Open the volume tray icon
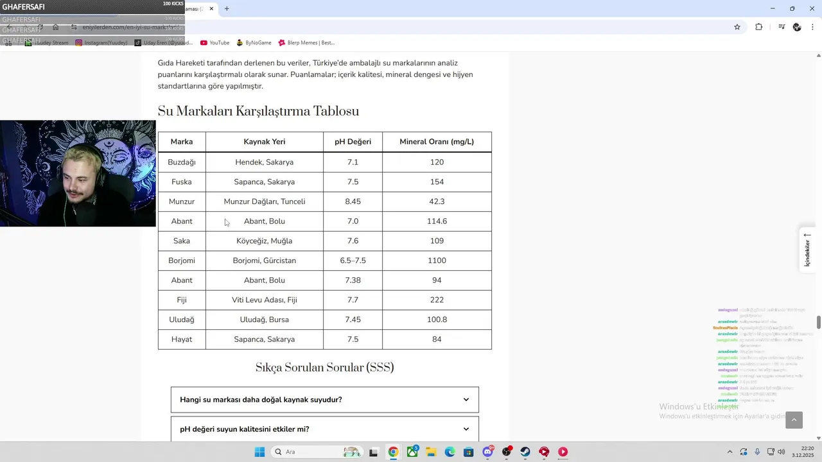822x462 pixels. coord(782,452)
